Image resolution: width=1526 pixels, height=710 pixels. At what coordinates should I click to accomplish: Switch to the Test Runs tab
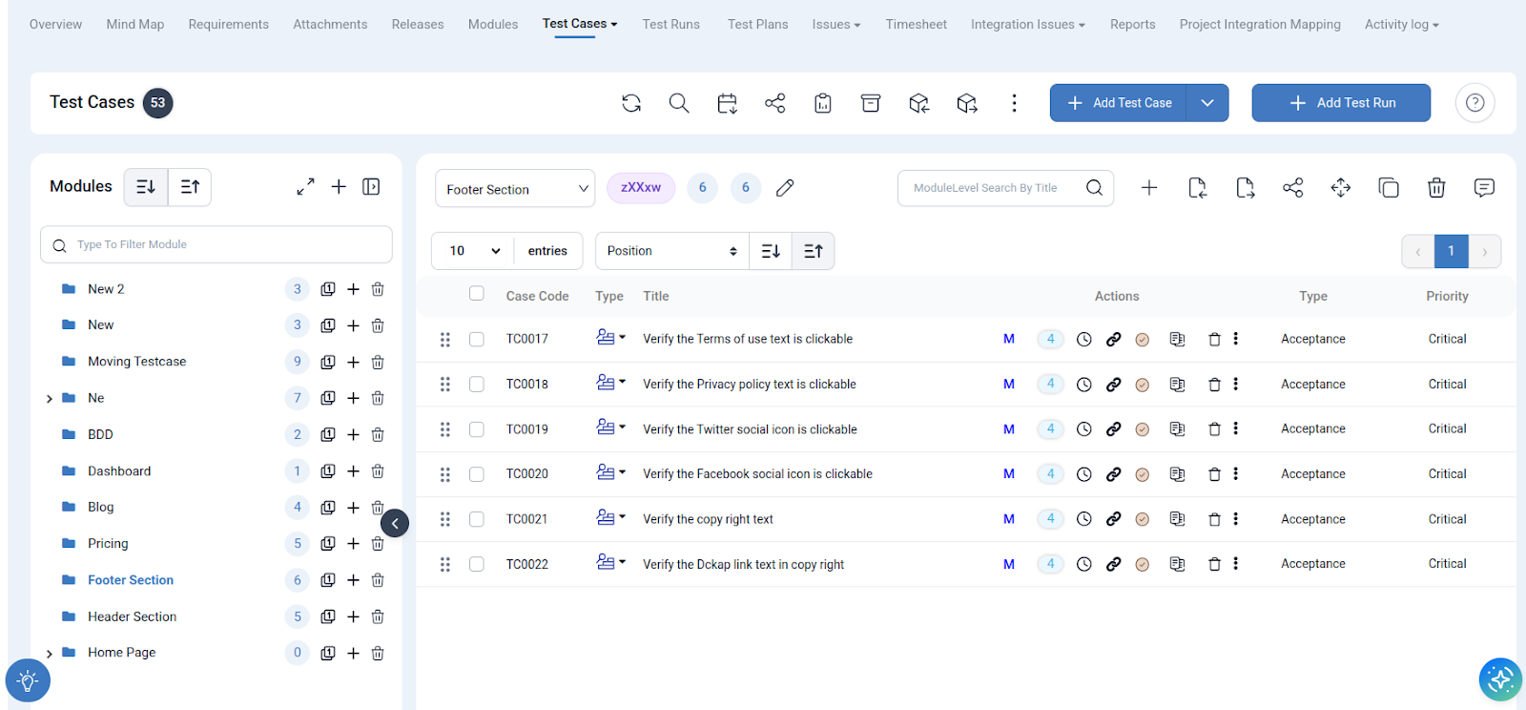click(x=670, y=25)
